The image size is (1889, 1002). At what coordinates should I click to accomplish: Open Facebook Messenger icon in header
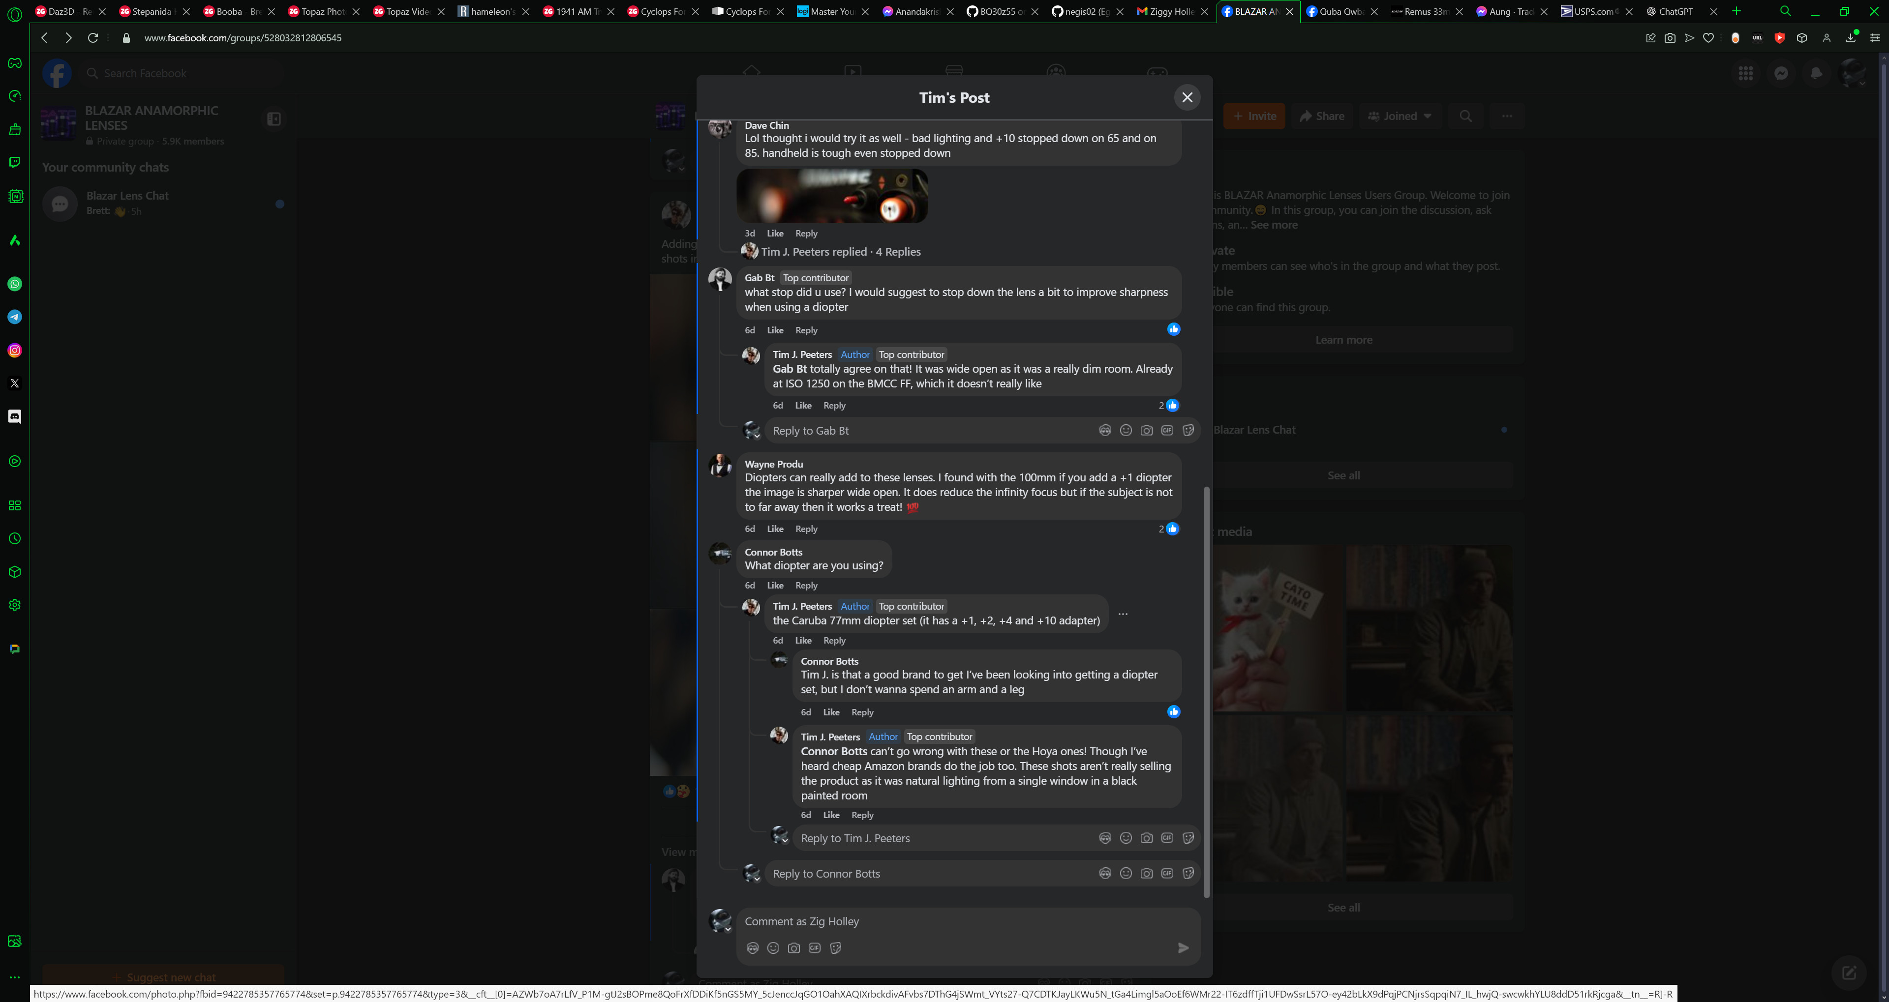(1781, 73)
